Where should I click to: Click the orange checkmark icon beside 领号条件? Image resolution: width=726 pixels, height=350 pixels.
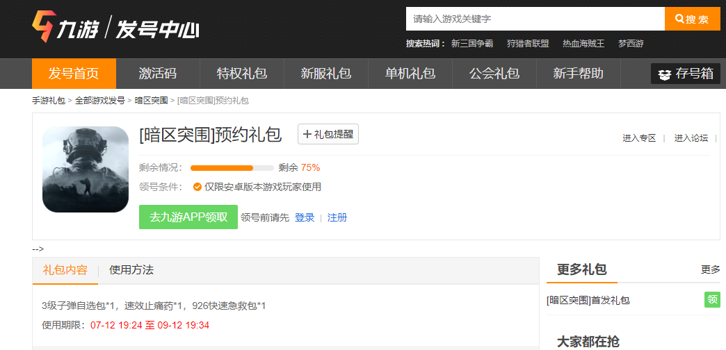[x=197, y=187]
